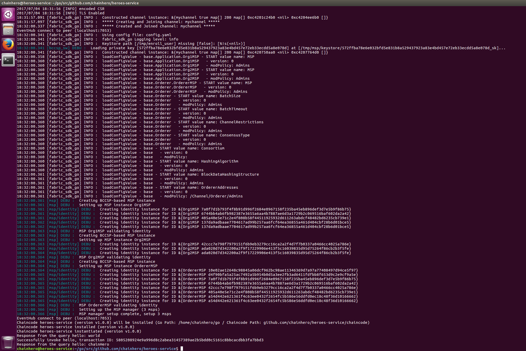Image resolution: width=526 pixels, height=351 pixels.
Task: Click 'START value name: HashingAlgorithm' line
Action: [x=199, y=161]
